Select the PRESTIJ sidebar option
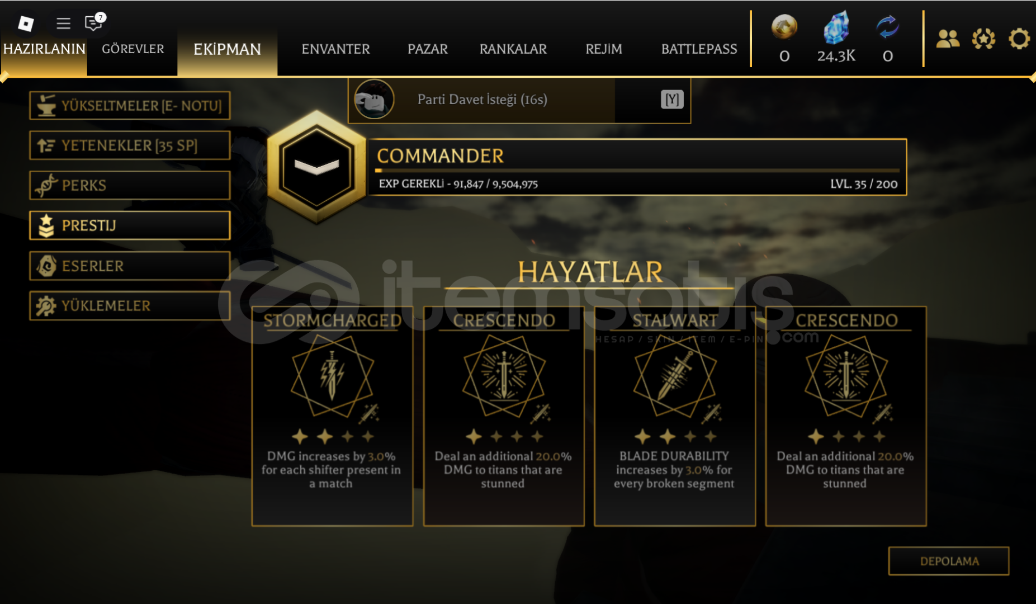 coord(130,225)
